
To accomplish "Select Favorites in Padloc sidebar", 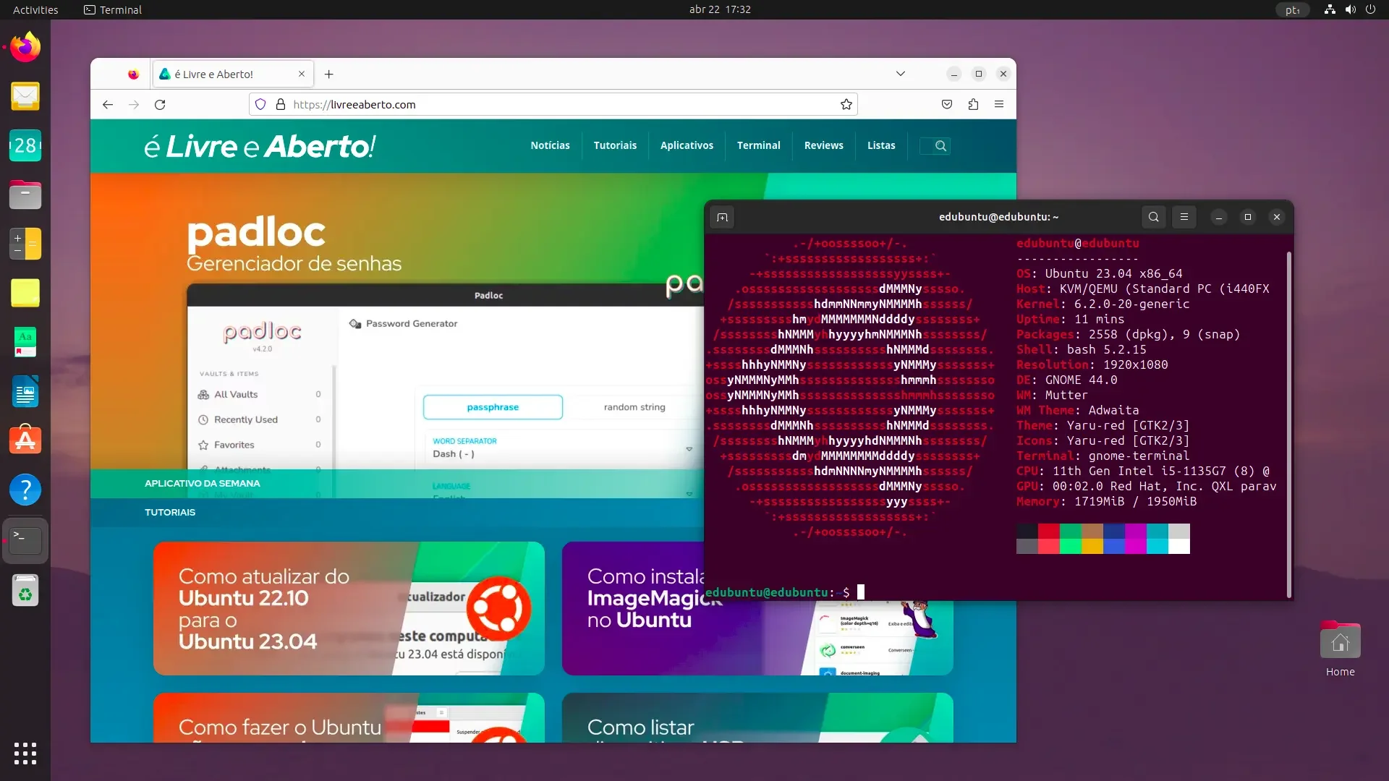I will pyautogui.click(x=259, y=445).
